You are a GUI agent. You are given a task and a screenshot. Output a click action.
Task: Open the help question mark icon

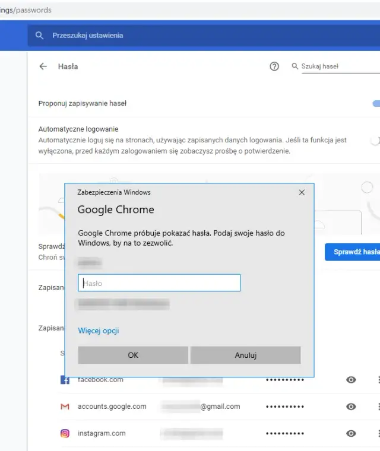tap(274, 66)
